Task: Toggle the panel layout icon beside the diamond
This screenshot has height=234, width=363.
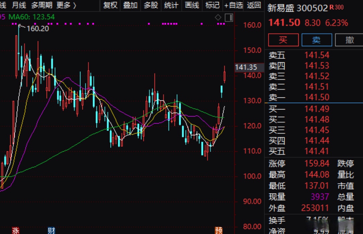Action: [229, 17]
